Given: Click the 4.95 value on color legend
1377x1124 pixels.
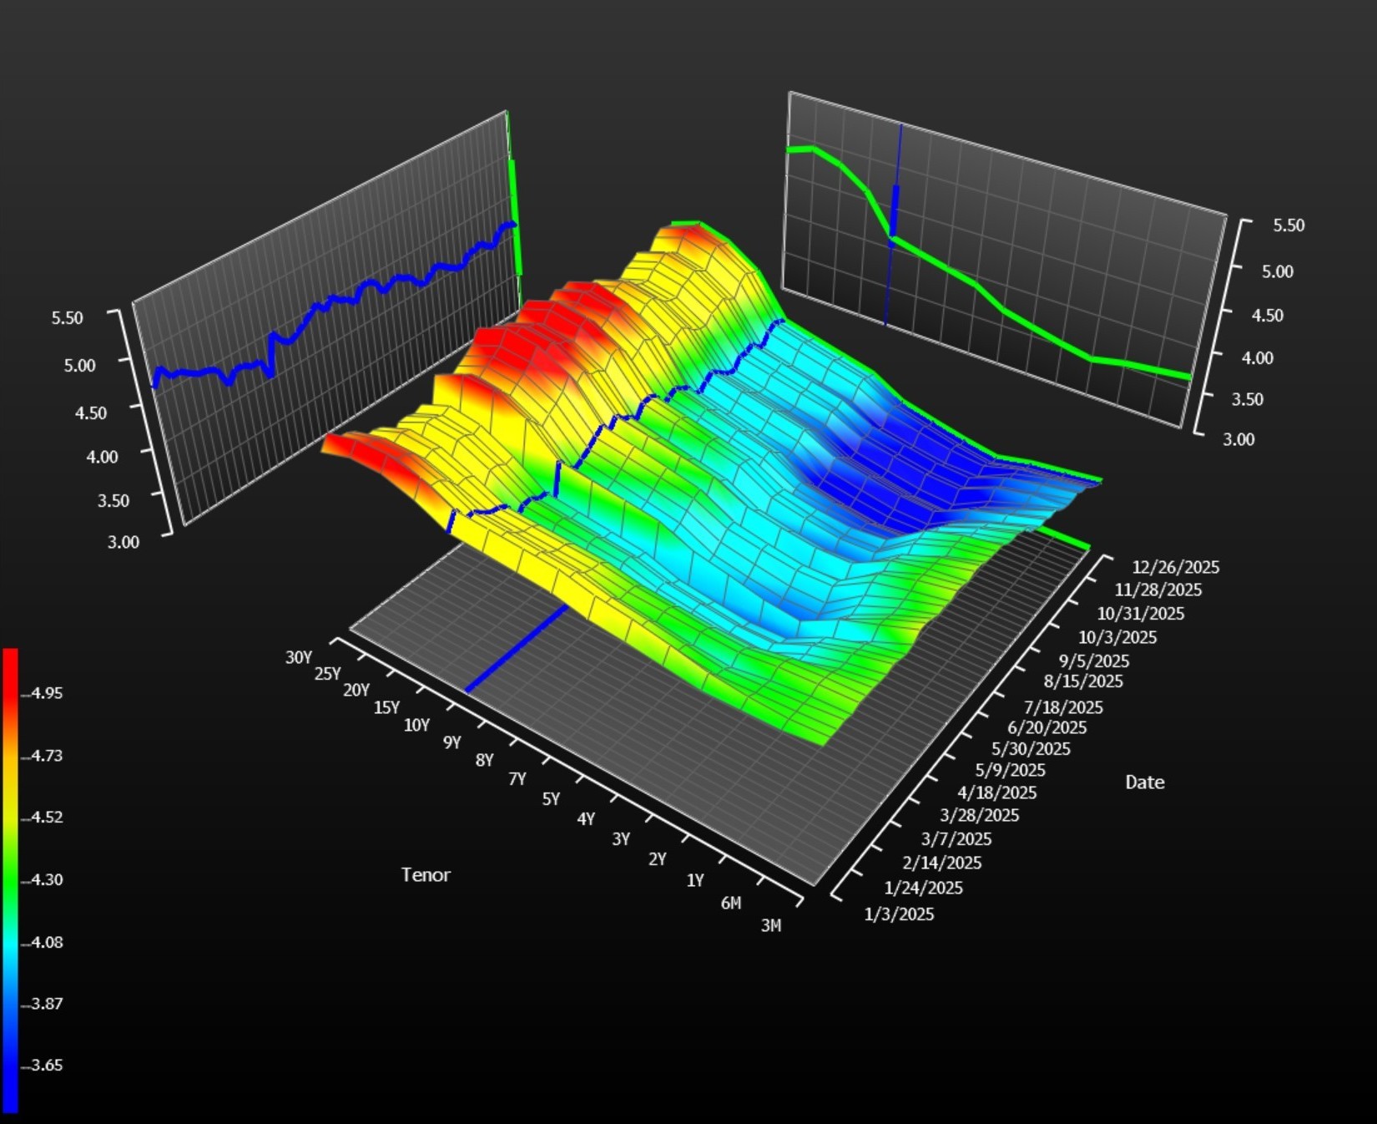Looking at the screenshot, I should [x=46, y=693].
